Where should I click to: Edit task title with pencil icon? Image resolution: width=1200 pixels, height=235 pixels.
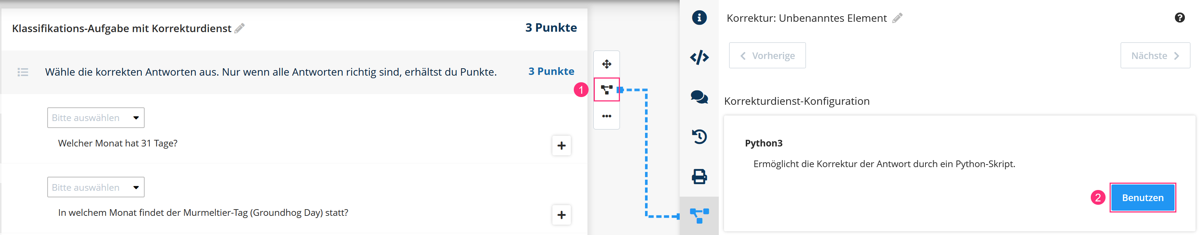point(239,28)
